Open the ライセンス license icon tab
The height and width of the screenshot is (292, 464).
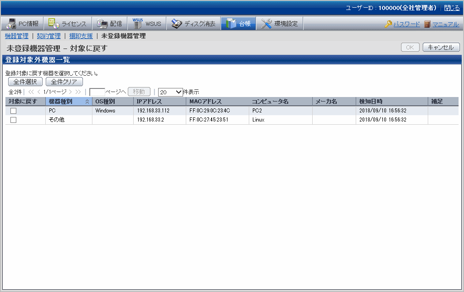click(x=54, y=24)
